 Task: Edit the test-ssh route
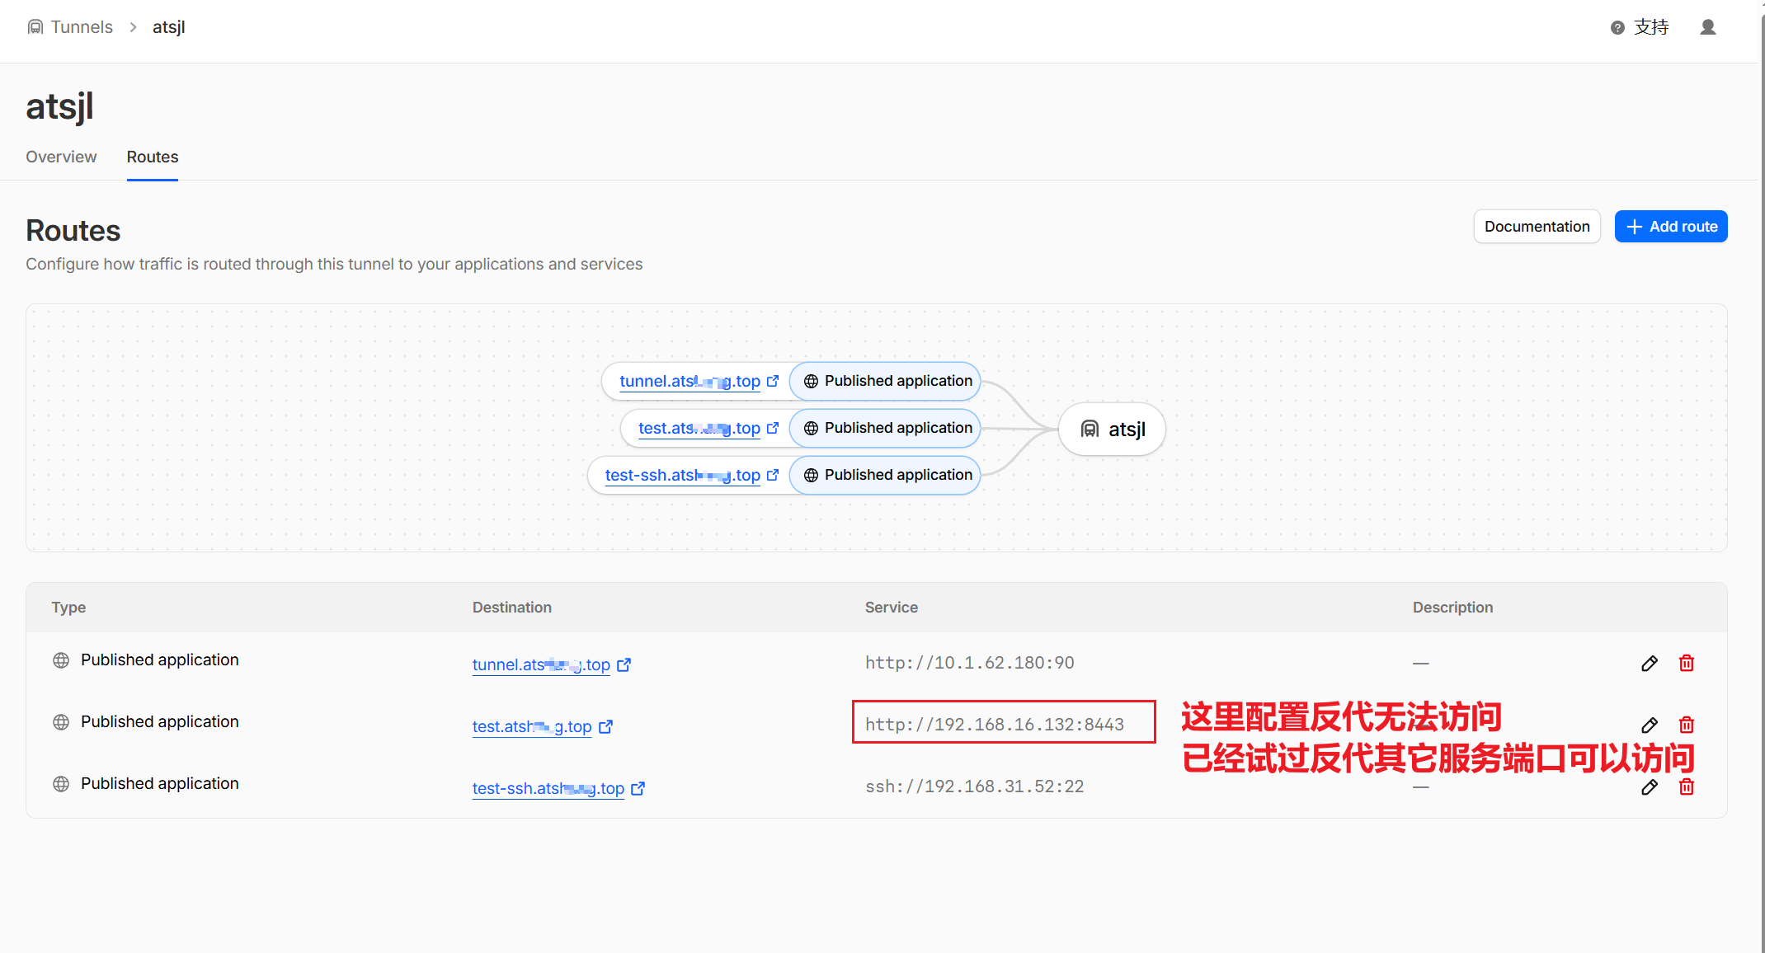point(1649,787)
